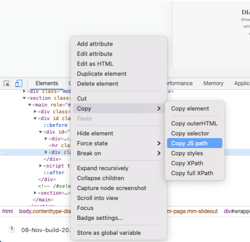The height and width of the screenshot is (242, 250).
Task: Expand the highlighted div cl node
Action: pos(46,152)
